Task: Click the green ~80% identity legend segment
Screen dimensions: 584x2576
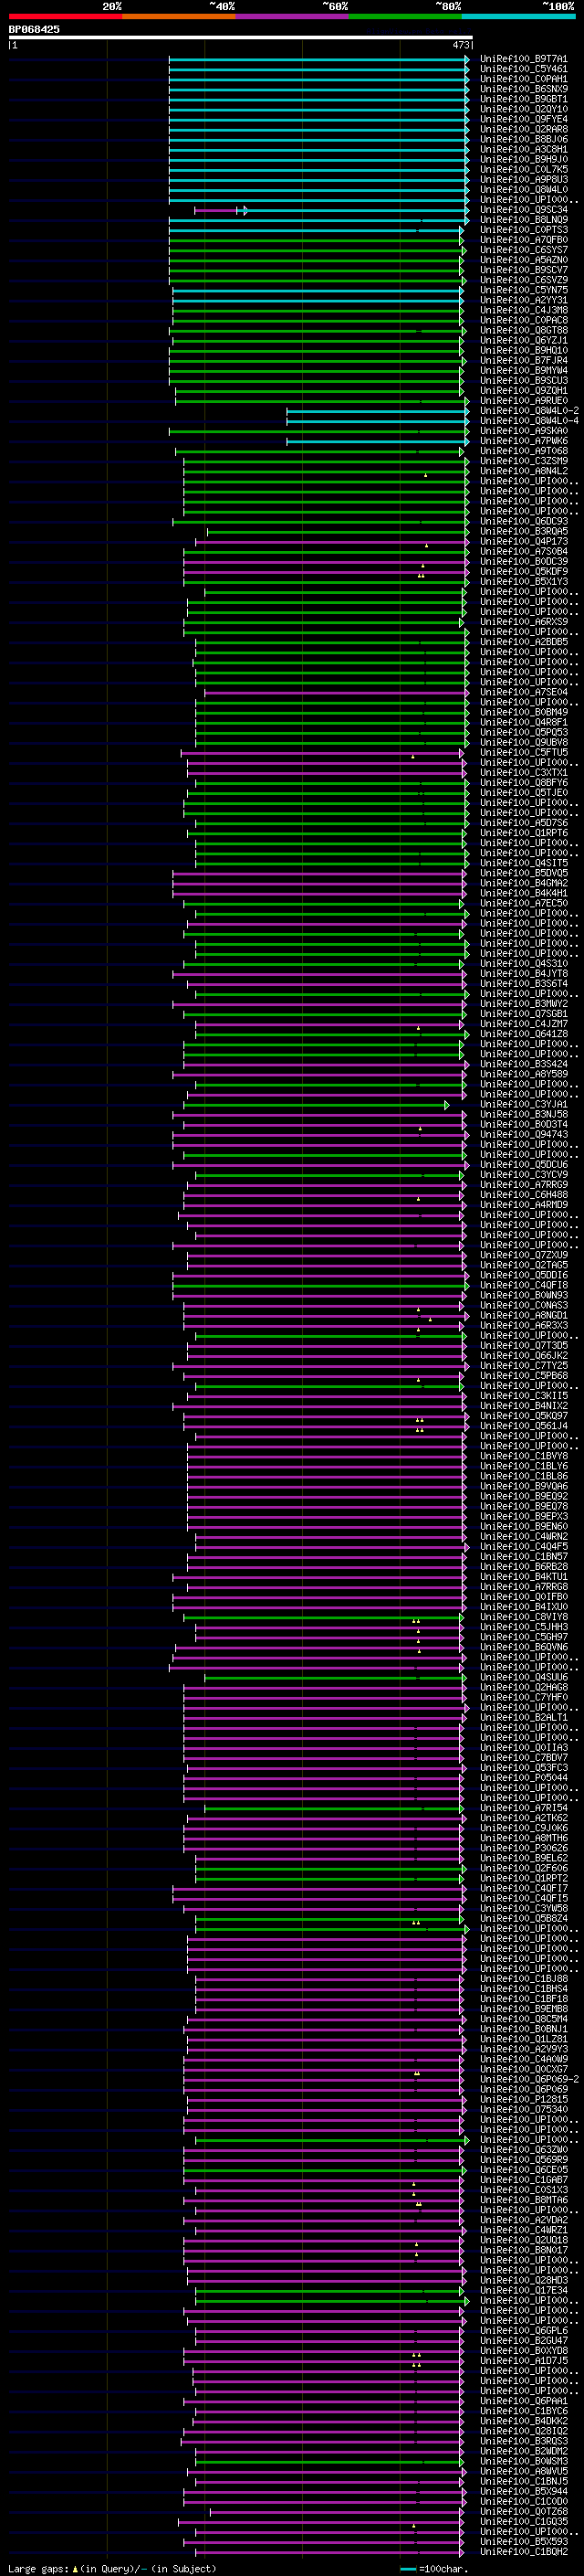Action: pyautogui.click(x=405, y=16)
